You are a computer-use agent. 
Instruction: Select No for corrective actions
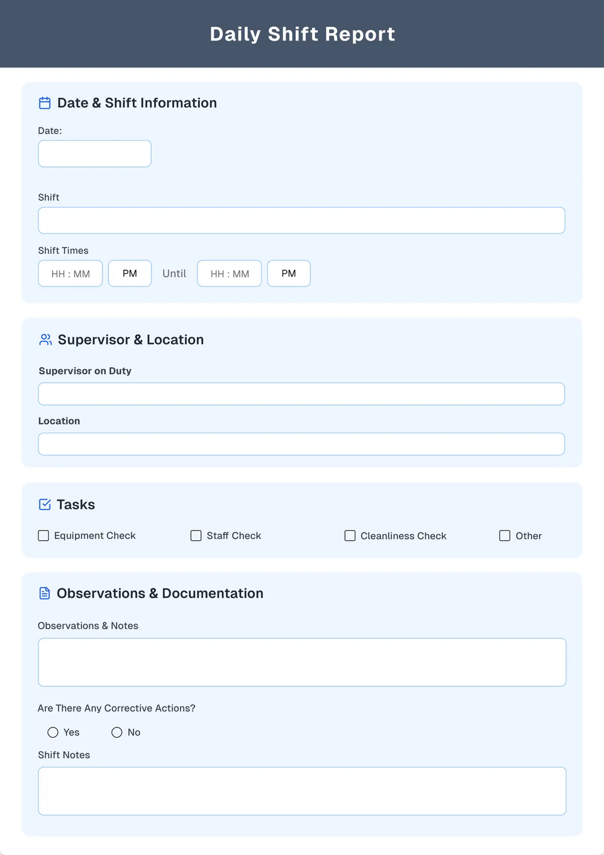tap(117, 732)
